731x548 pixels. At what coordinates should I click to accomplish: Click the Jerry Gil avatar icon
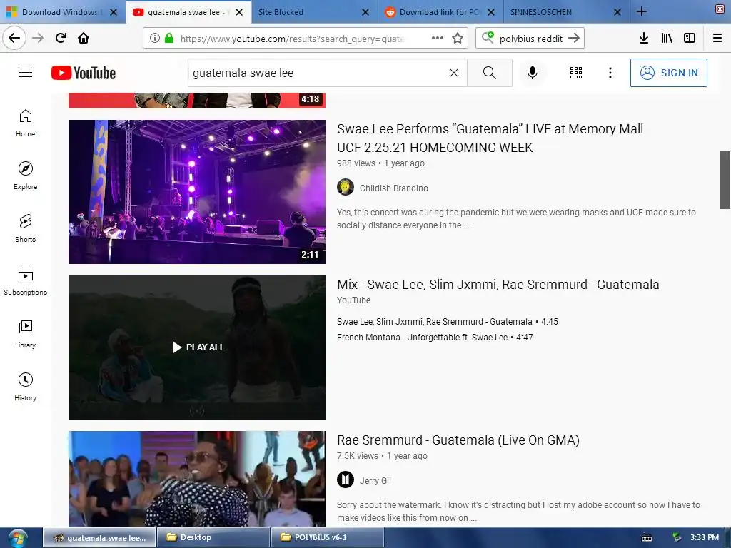[346, 479]
